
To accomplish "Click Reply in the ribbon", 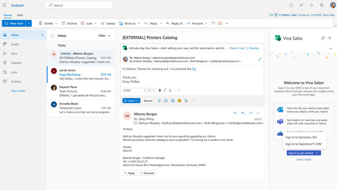I will [x=151, y=23].
